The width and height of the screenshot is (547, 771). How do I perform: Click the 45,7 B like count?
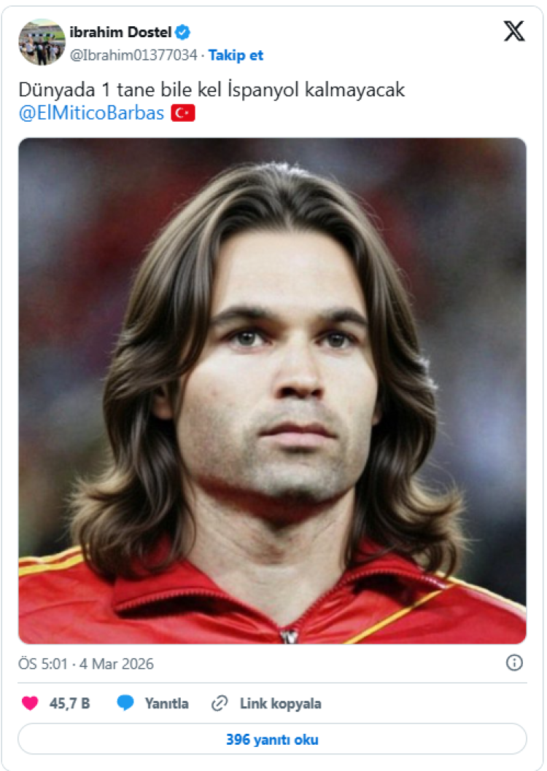click(x=69, y=704)
